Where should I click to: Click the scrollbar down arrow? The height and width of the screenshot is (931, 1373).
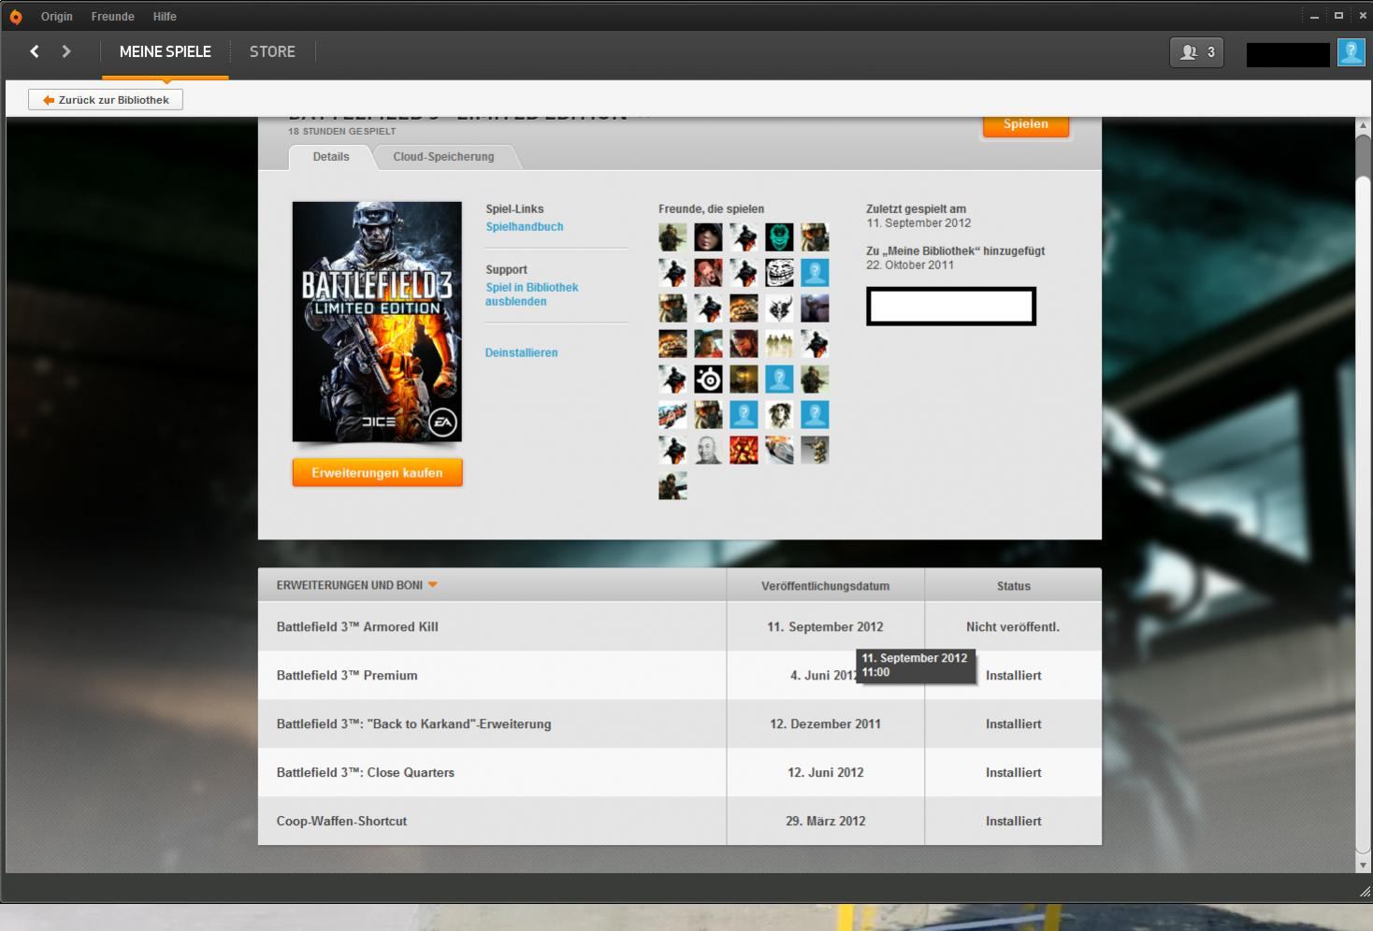pos(1363,866)
